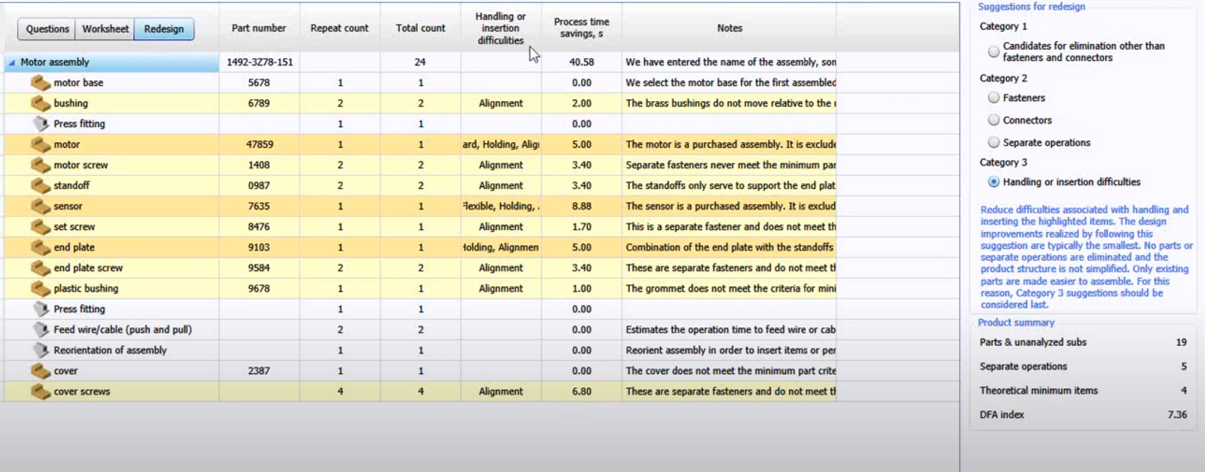Click the 1.70 process time savings value
Screen dimensions: 1205x472
pos(582,227)
